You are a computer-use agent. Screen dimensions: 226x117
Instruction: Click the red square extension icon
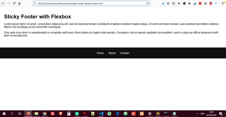point(200,3)
